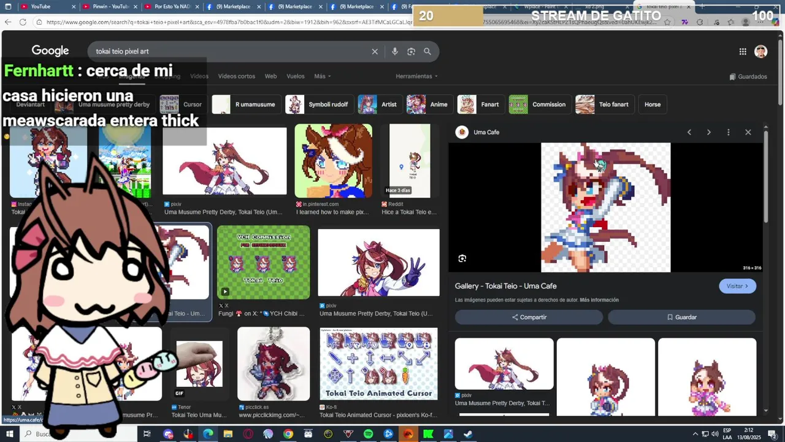Click the Guardar button
This screenshot has width=785, height=442.
(x=682, y=317)
